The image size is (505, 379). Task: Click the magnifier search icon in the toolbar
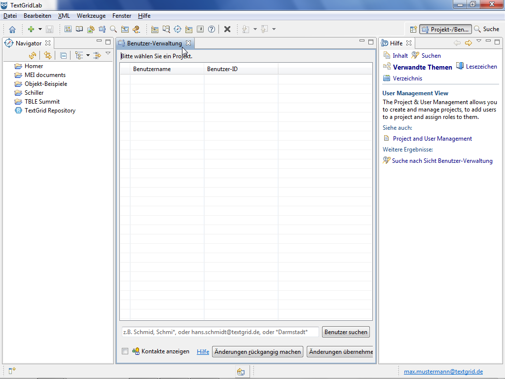[x=113, y=30]
